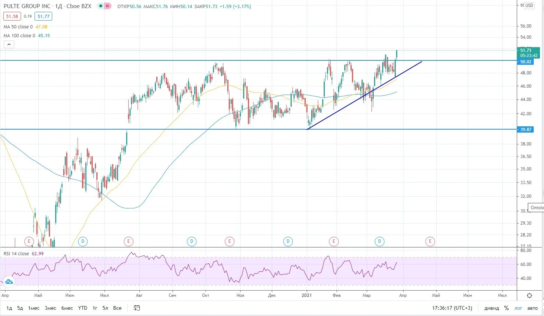Open the upcoming earnings marker right of Апр 2021

(430, 242)
